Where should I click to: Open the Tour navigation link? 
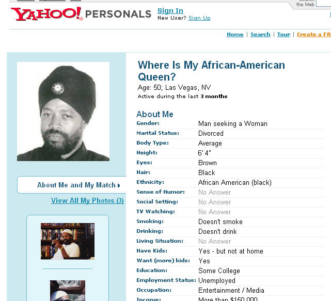[x=283, y=35]
